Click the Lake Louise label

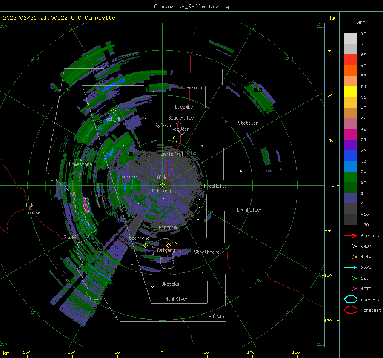tap(33, 209)
